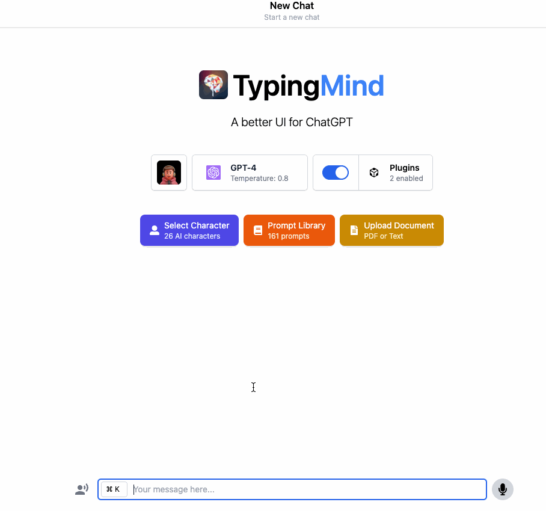Click the New Chat title
This screenshot has height=511, width=546.
[x=292, y=6]
